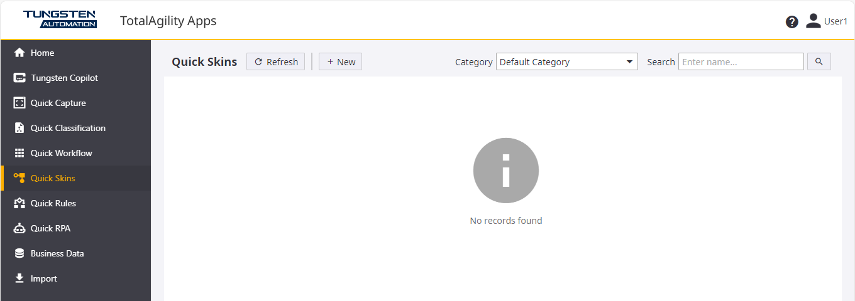Click the large info circle icon

click(506, 171)
